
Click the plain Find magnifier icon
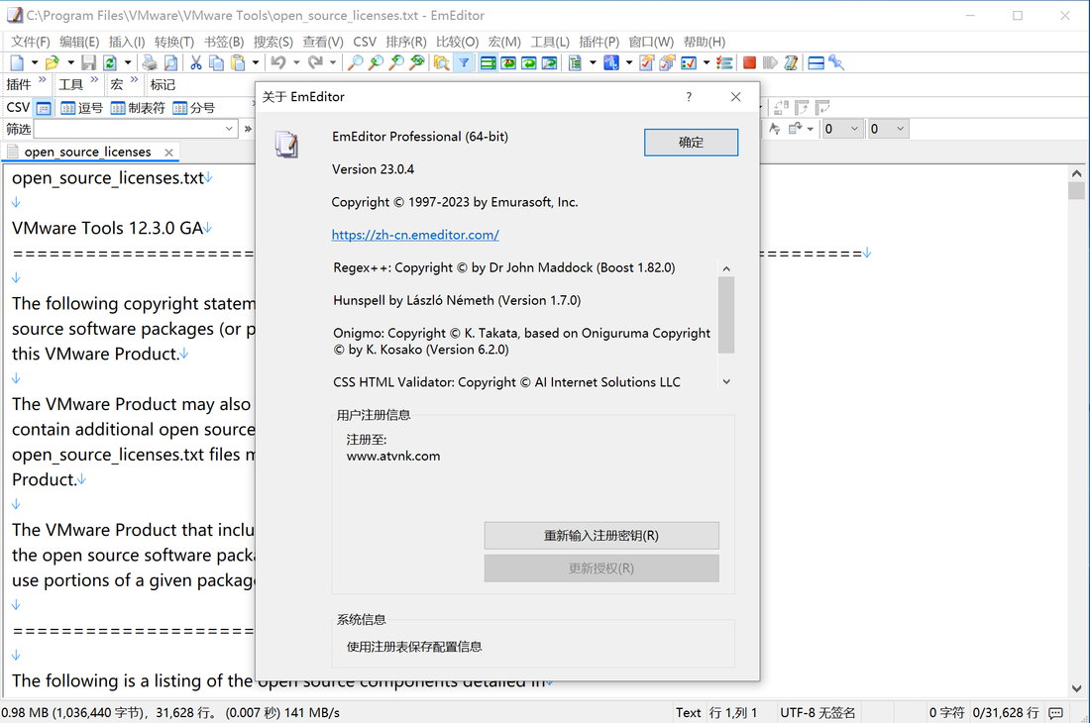355,63
